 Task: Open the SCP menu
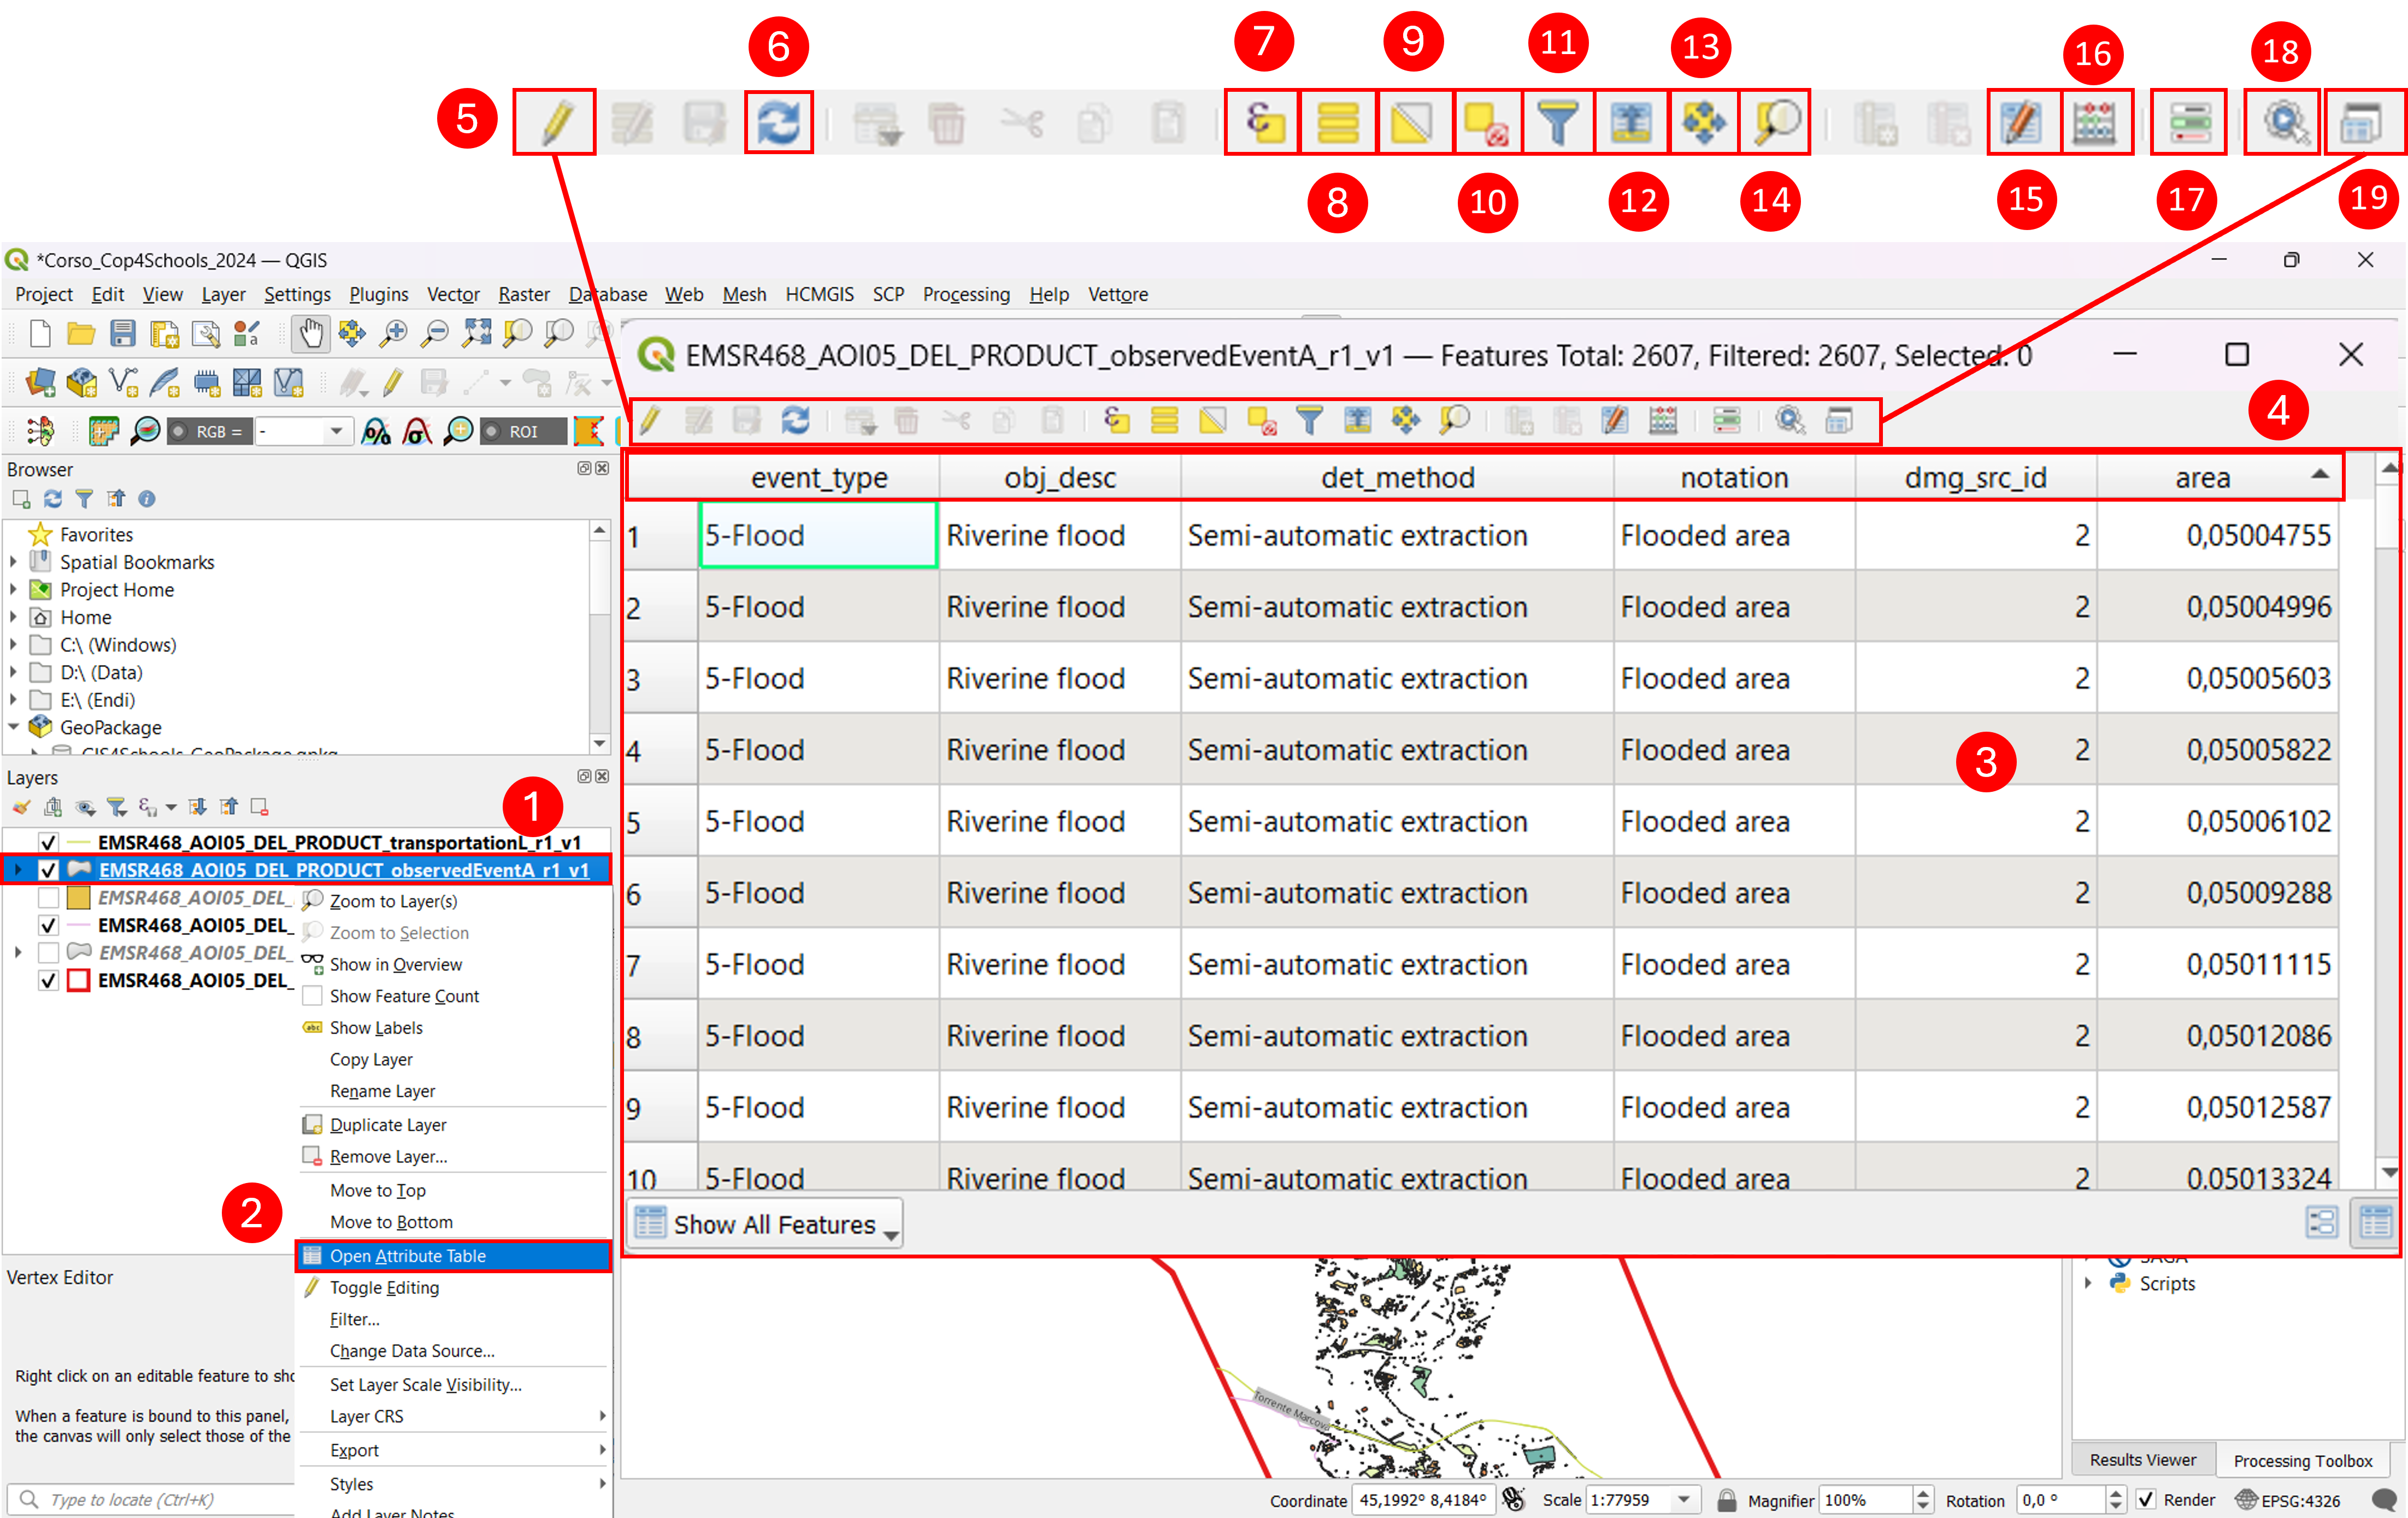pos(888,295)
